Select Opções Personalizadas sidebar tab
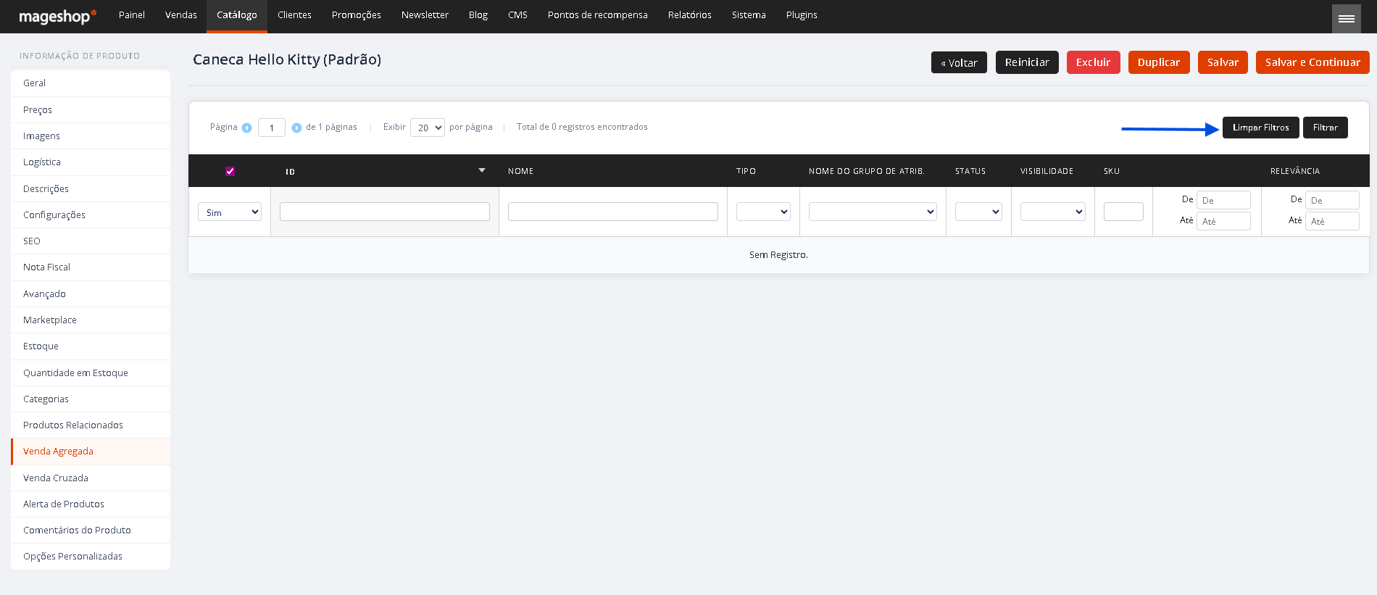This screenshot has width=1377, height=595. coord(91,557)
